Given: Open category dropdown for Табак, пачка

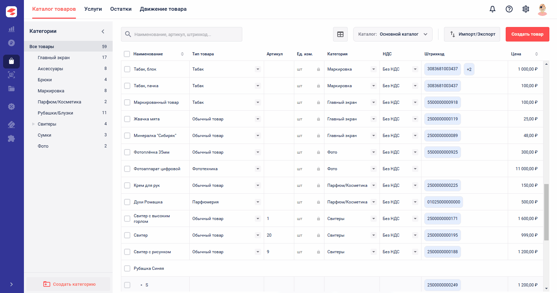Looking at the screenshot, I should coord(374,86).
